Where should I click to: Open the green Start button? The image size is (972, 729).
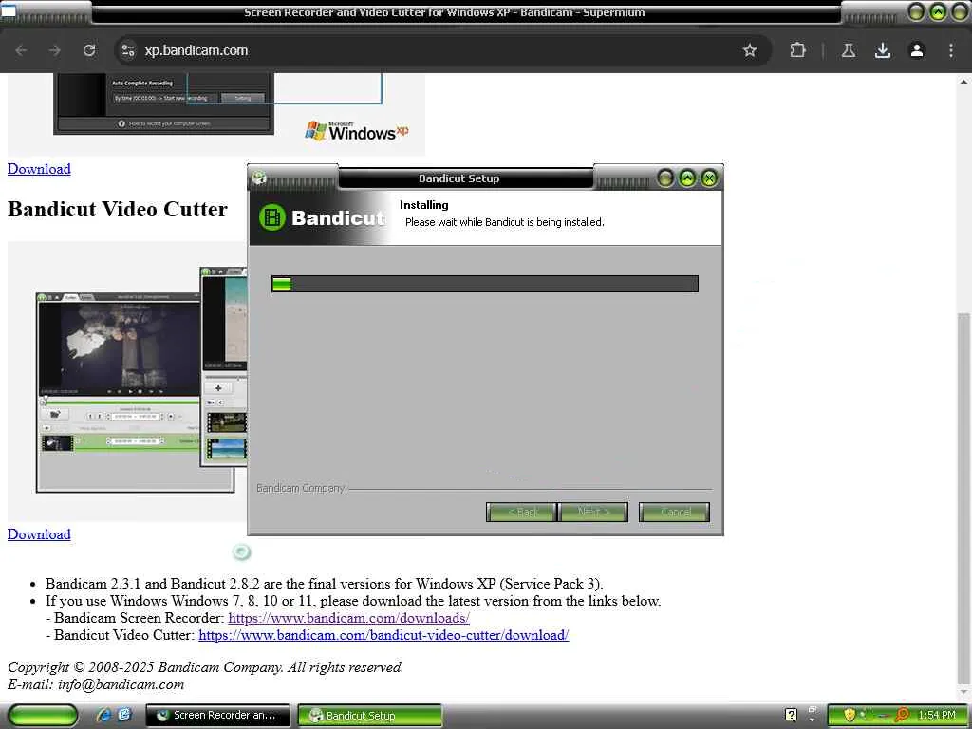43,715
